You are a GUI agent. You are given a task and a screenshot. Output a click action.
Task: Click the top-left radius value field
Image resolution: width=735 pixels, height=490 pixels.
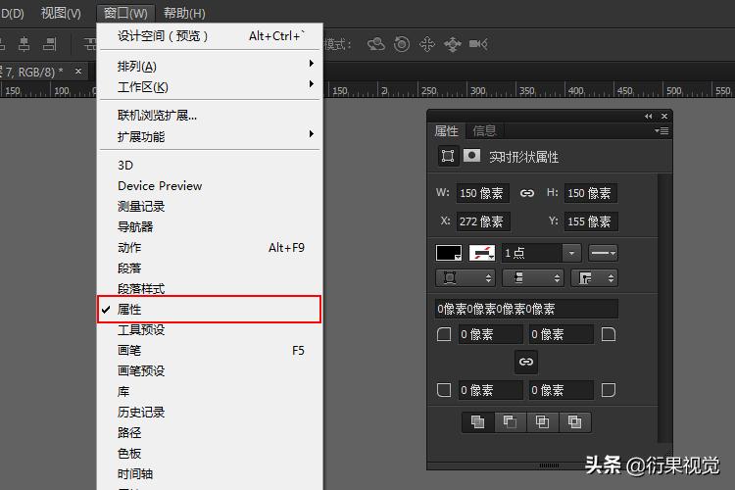[x=490, y=334]
